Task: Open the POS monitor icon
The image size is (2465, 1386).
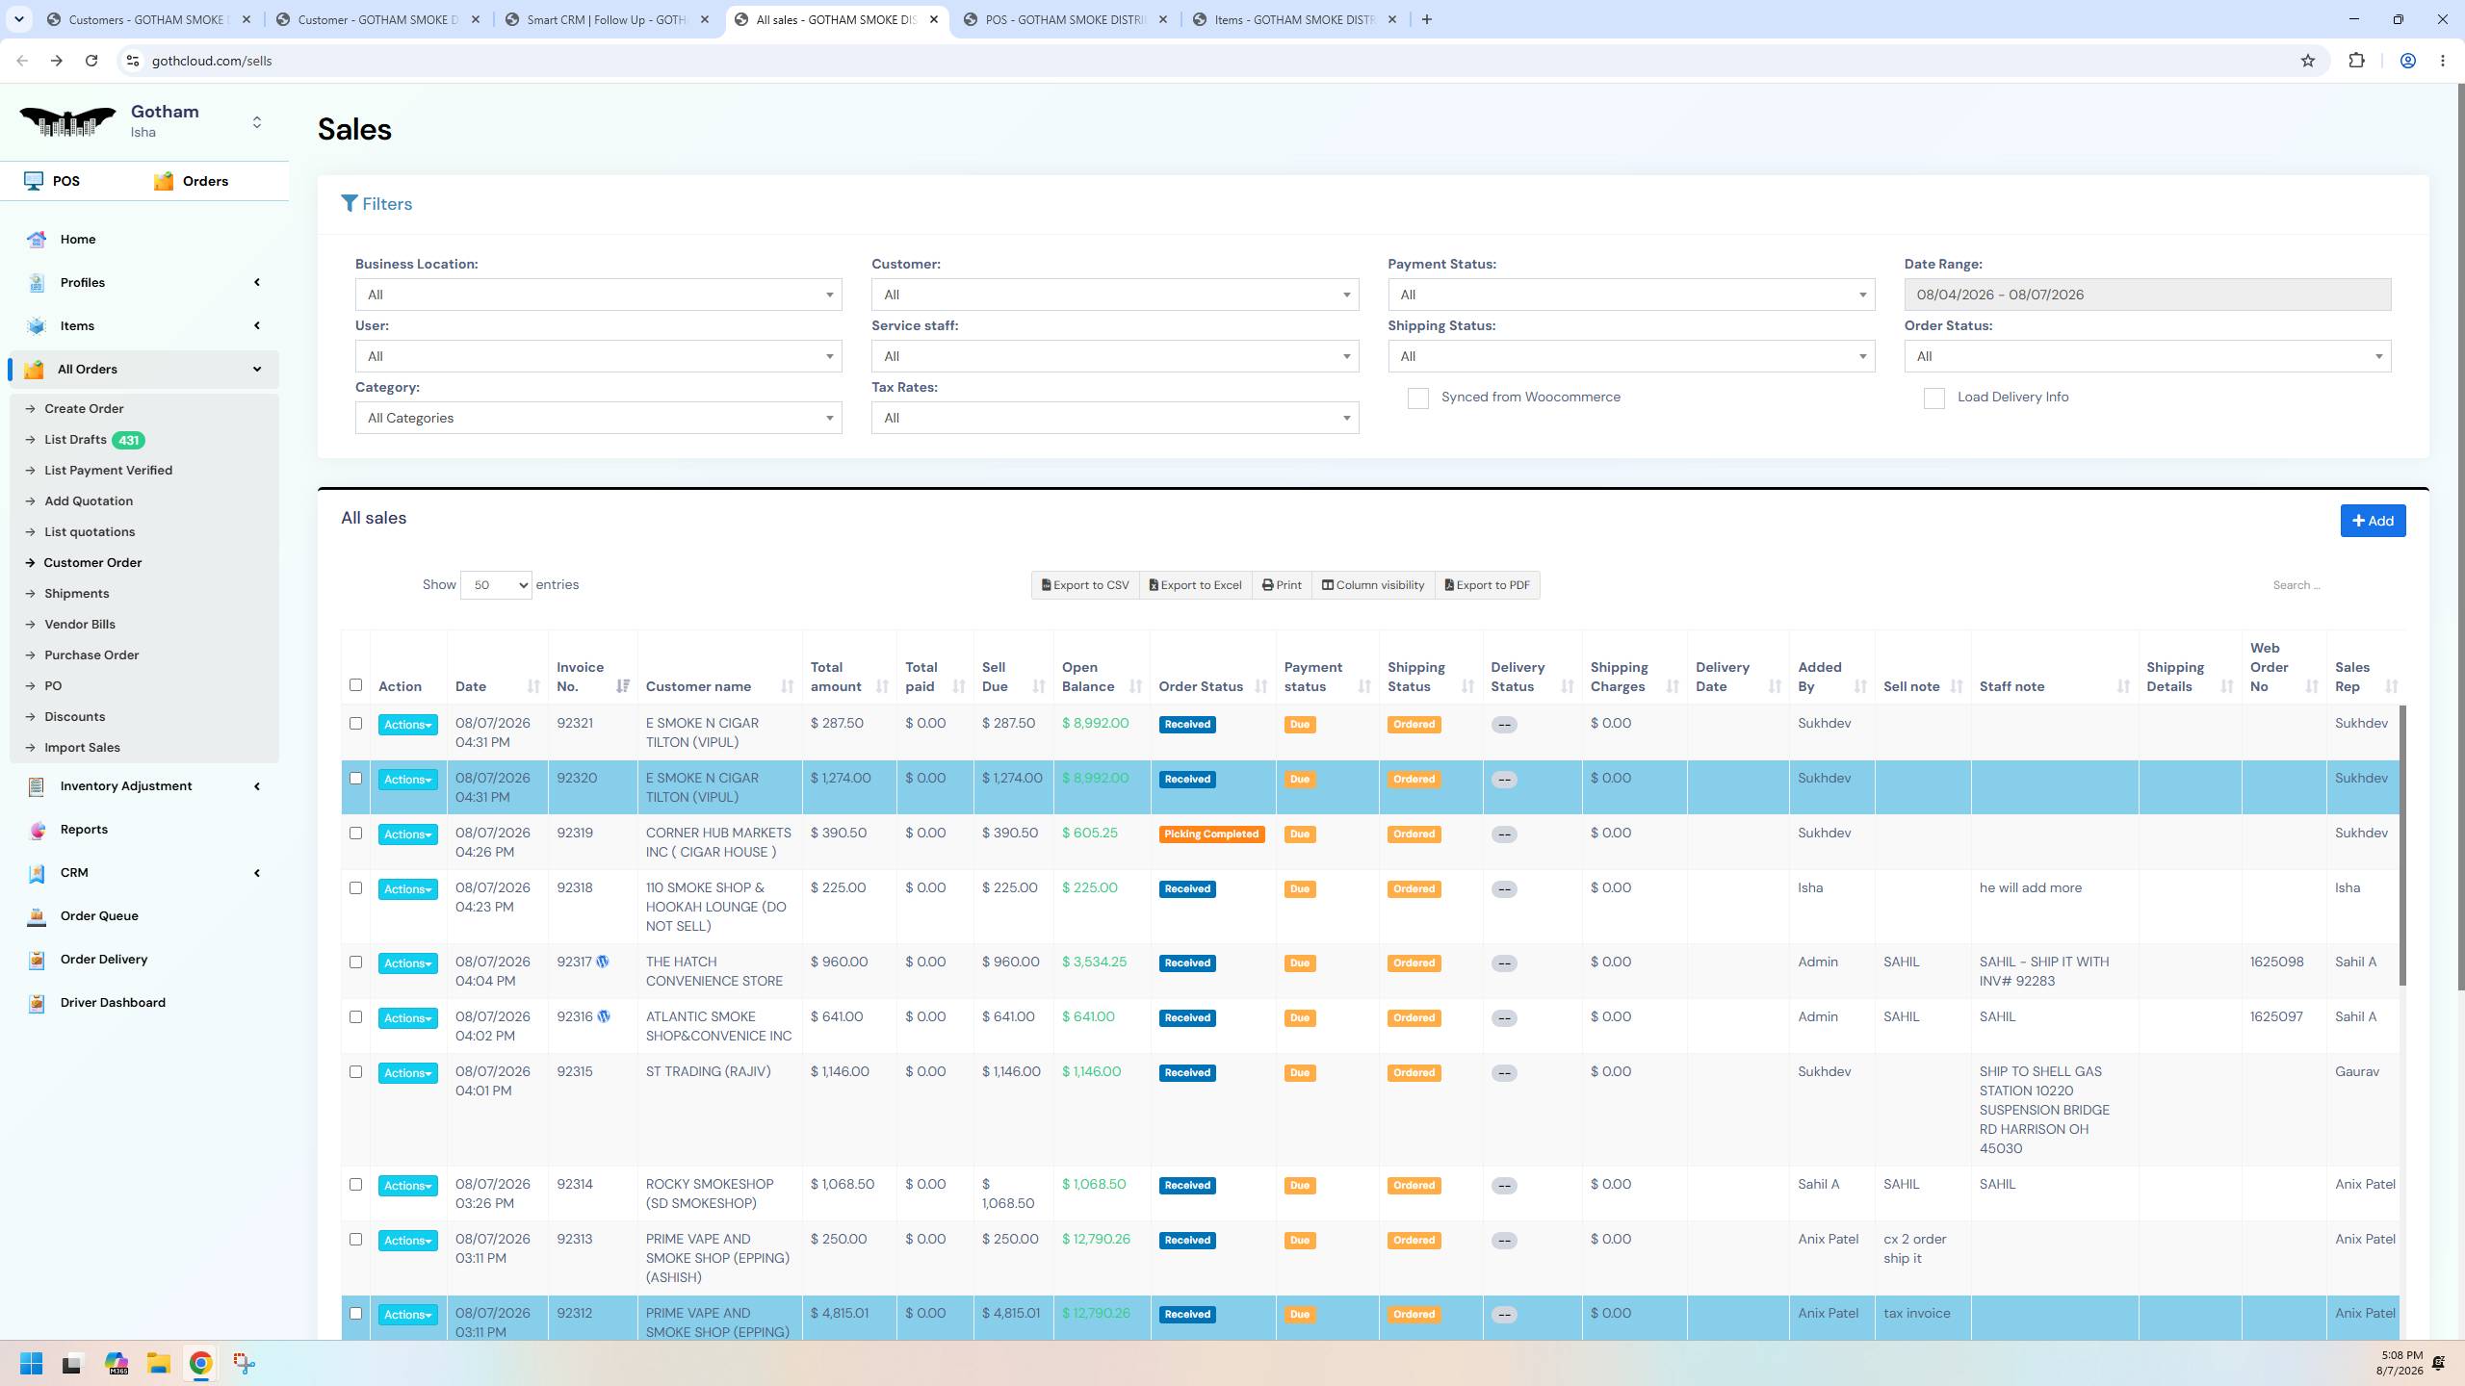Action: click(34, 181)
